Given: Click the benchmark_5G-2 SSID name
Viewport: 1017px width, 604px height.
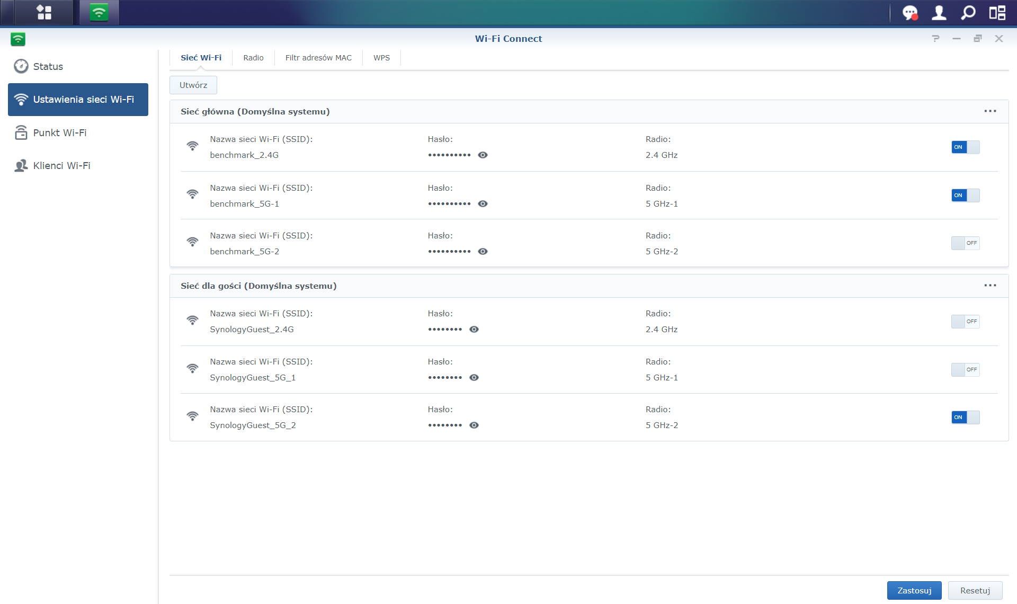Looking at the screenshot, I should pos(244,252).
